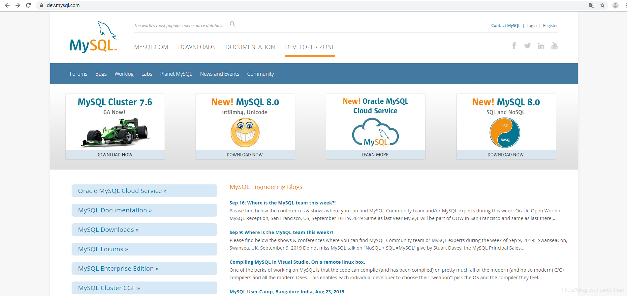This screenshot has width=627, height=296.
Task: Click the Contact MySQL link
Action: click(506, 25)
